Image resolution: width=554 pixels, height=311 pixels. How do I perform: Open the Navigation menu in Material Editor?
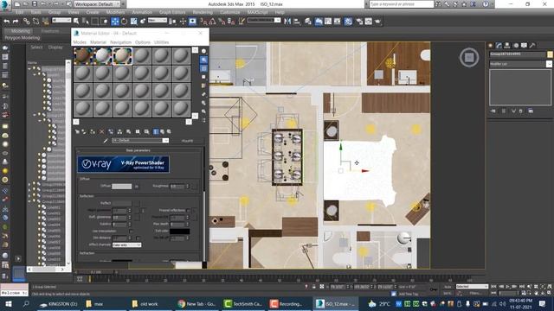click(120, 42)
